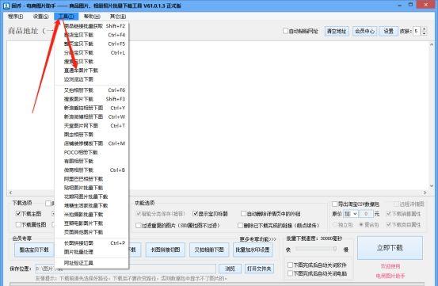
Task: Click the 浏览 button for save location
Action: (x=230, y=269)
